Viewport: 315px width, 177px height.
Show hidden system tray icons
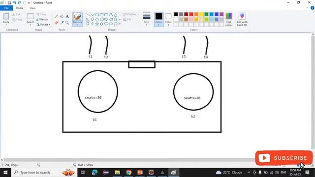(249, 173)
